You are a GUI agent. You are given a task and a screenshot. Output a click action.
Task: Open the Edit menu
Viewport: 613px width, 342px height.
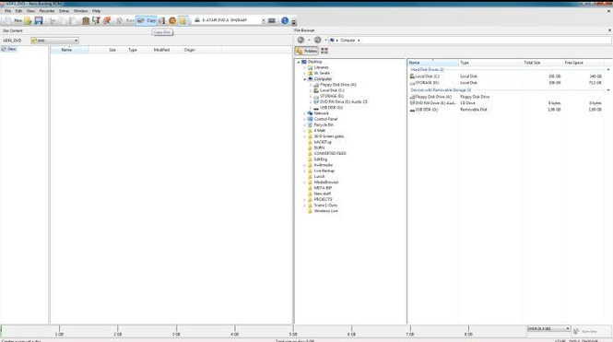(x=18, y=11)
